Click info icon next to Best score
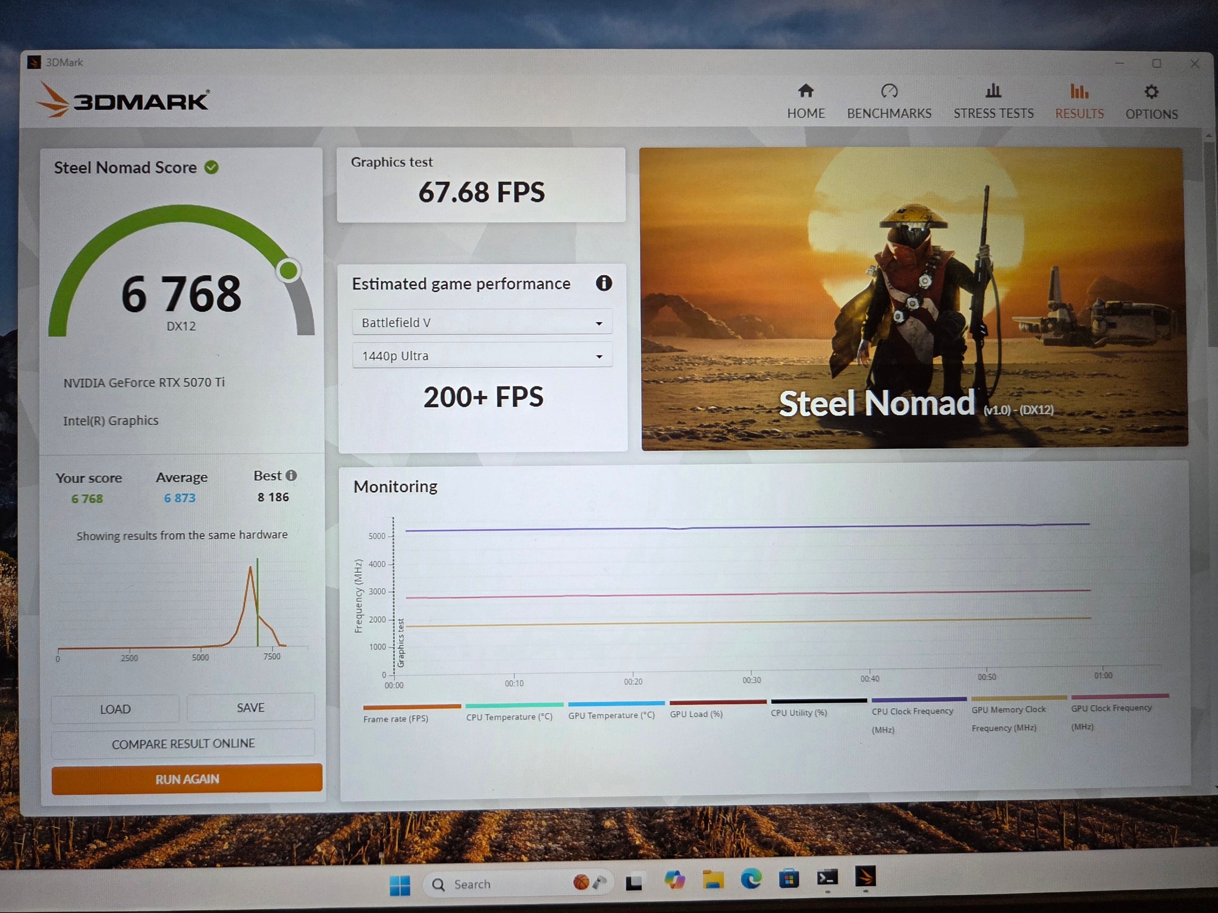1218x913 pixels. [x=291, y=476]
